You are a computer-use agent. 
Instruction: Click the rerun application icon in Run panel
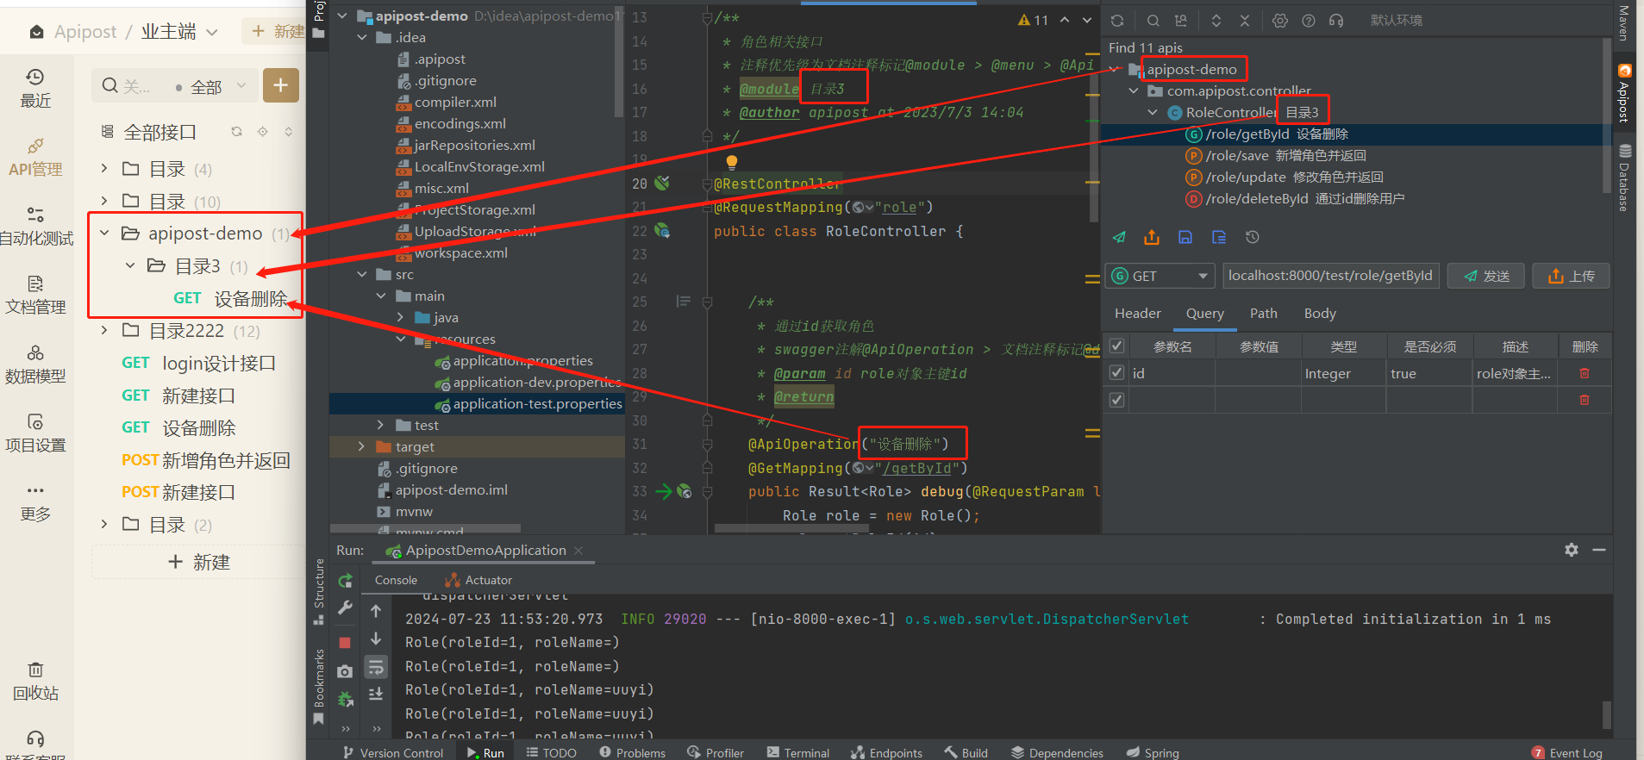point(346,581)
